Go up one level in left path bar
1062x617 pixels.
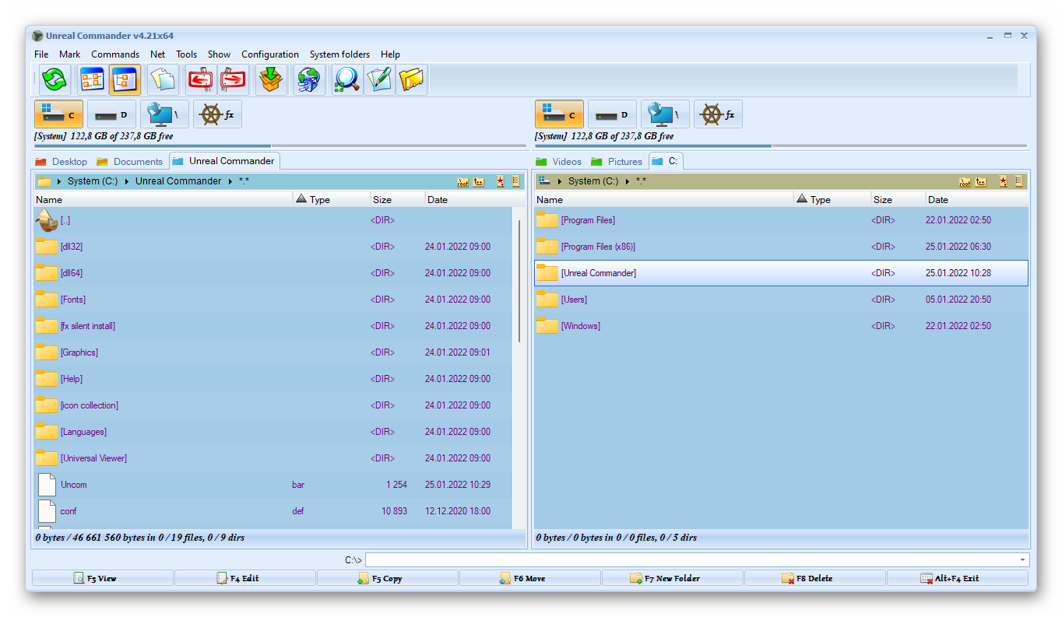pos(479,181)
